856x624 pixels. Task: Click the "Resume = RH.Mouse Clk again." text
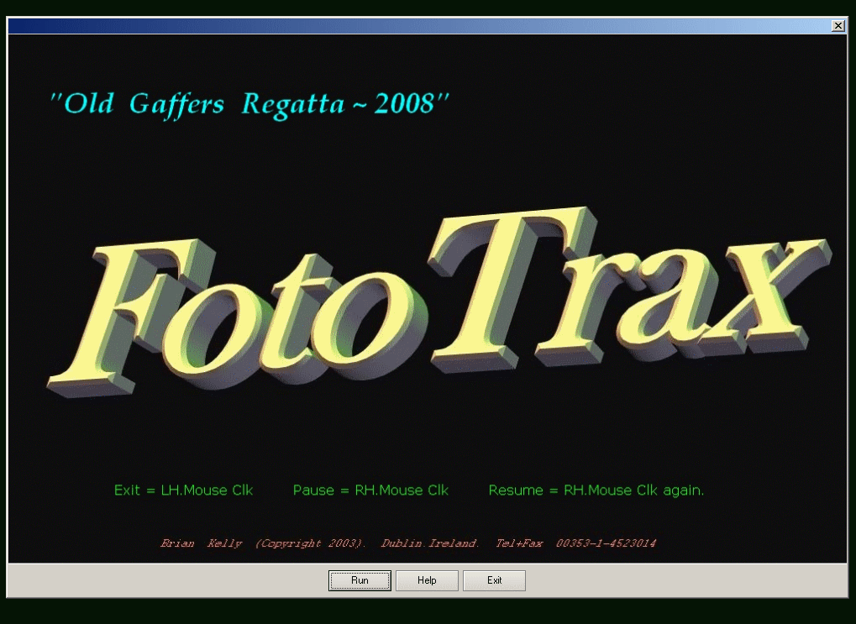point(596,490)
